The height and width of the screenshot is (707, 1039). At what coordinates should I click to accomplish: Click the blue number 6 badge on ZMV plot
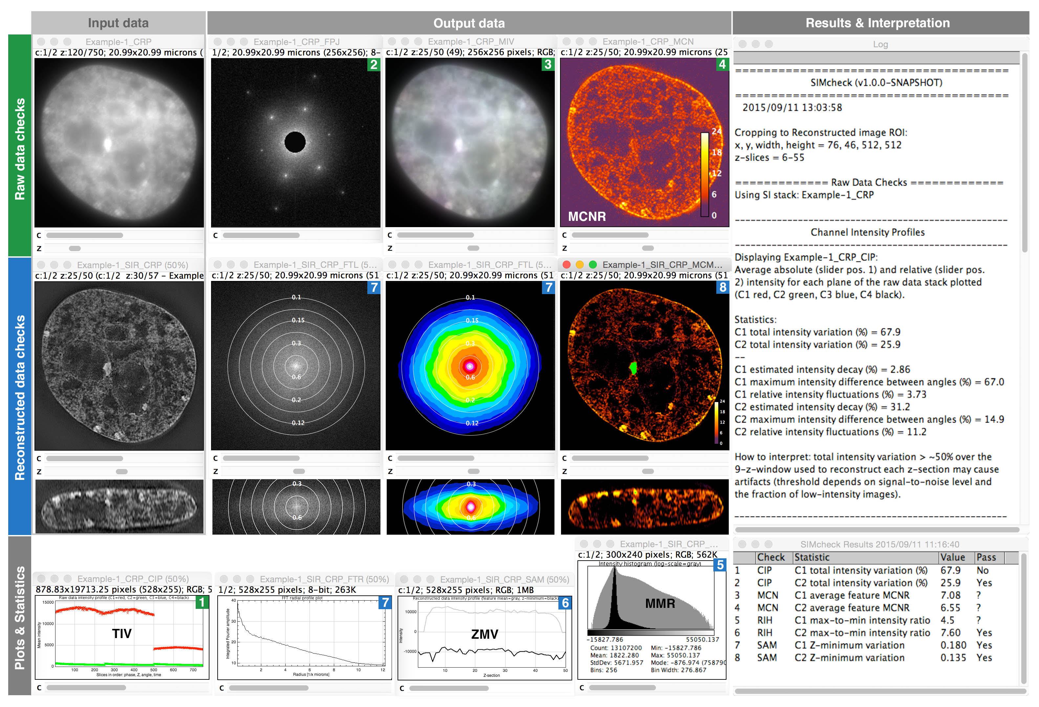pyautogui.click(x=565, y=603)
